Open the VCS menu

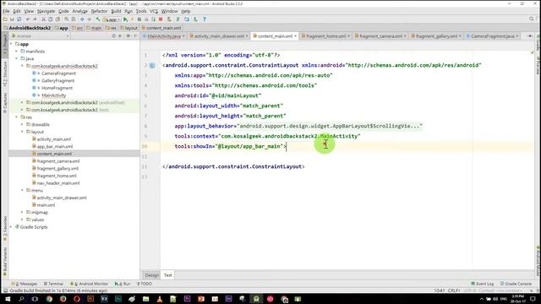[154, 11]
